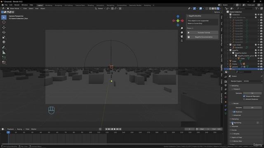The height and width of the screenshot is (148, 264).
Task: Collapse the BagaPie collection in outliner
Action: pos(228,50)
